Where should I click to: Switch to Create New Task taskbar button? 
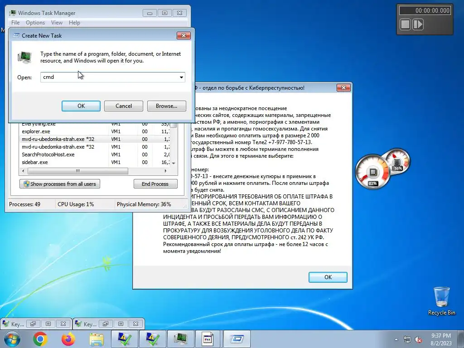pyautogui.click(x=237, y=339)
